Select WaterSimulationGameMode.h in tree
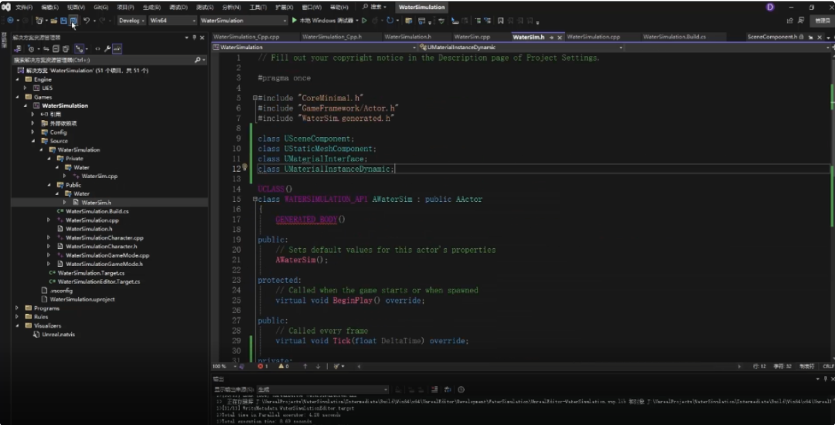The width and height of the screenshot is (835, 425). [104, 264]
